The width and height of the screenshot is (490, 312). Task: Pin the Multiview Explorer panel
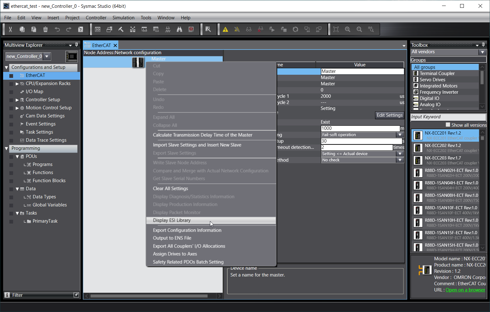tap(77, 45)
